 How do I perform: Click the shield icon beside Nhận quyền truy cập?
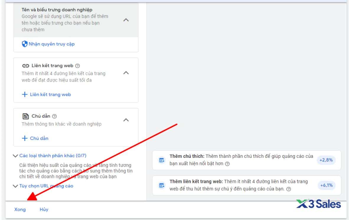pyautogui.click(x=25, y=44)
